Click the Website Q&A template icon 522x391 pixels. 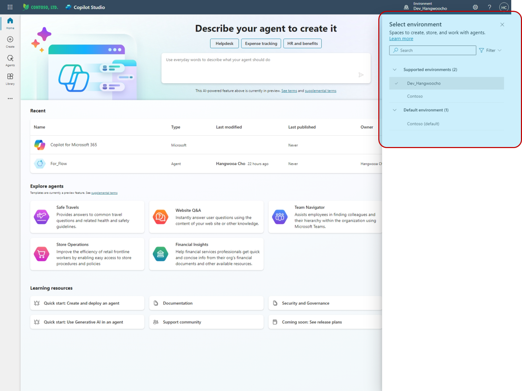[x=160, y=217]
